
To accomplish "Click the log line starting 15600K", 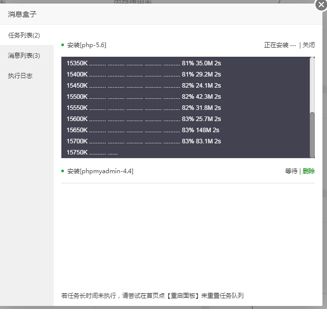I will point(143,119).
